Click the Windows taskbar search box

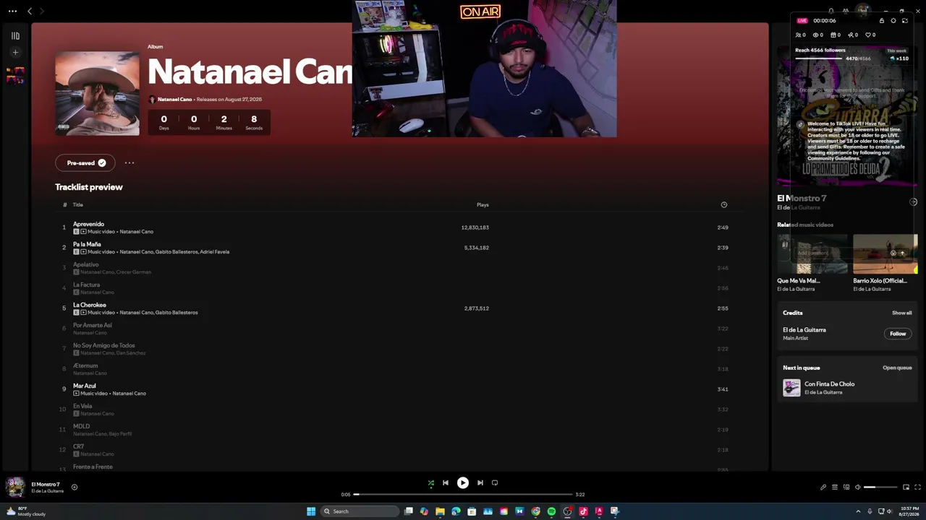click(360, 511)
